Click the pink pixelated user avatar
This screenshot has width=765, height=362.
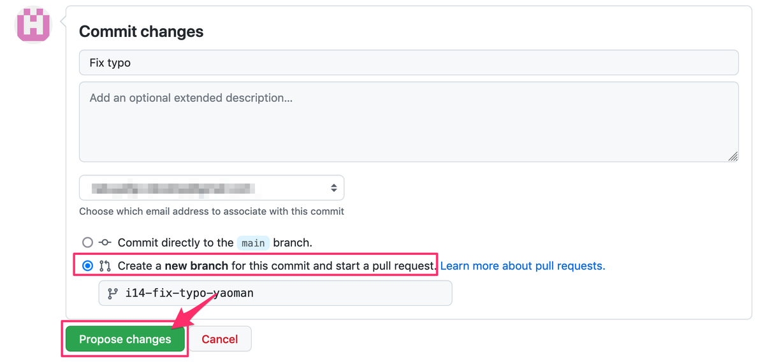click(33, 24)
